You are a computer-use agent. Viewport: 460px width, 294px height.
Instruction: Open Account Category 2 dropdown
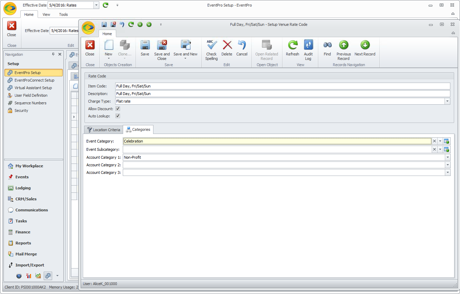[x=448, y=165]
